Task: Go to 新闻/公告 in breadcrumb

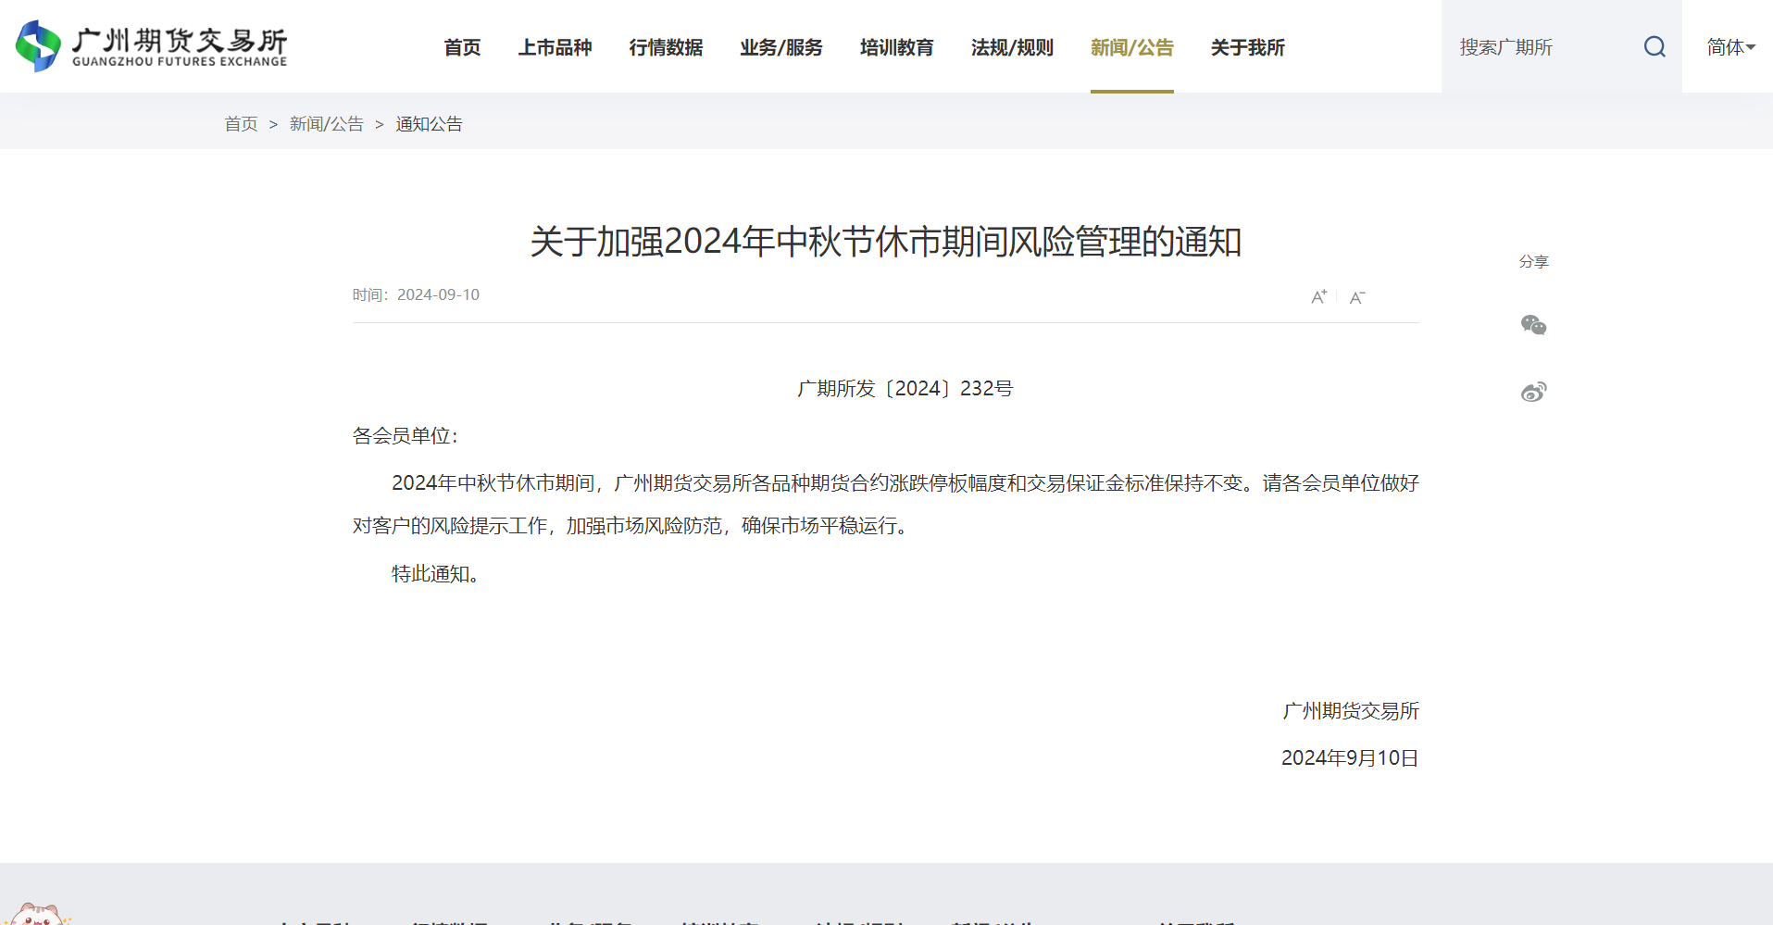Action: [326, 124]
